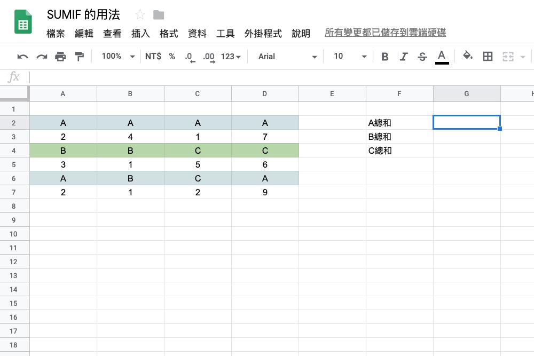Image resolution: width=534 pixels, height=356 pixels.
Task: Toggle italic formatting
Action: [x=404, y=56]
